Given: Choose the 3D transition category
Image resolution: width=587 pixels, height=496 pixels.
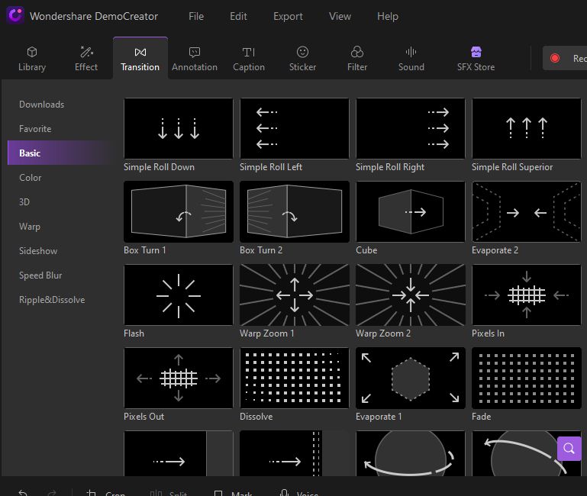Looking at the screenshot, I should 24,202.
